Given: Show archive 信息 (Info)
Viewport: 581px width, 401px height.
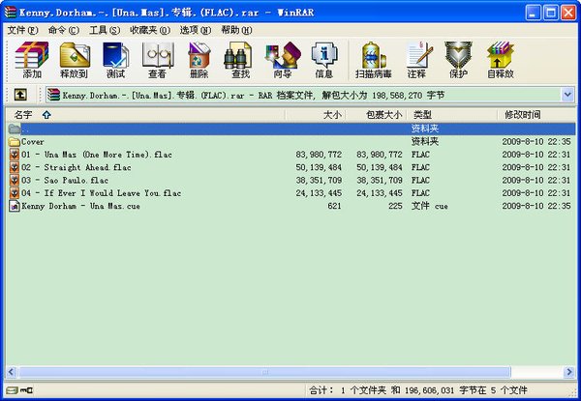Looking at the screenshot, I should (x=323, y=60).
